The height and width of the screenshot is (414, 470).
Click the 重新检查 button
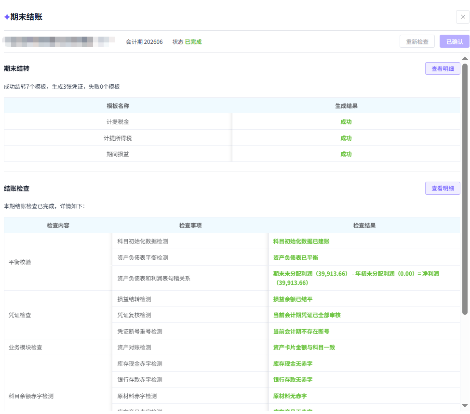[417, 41]
